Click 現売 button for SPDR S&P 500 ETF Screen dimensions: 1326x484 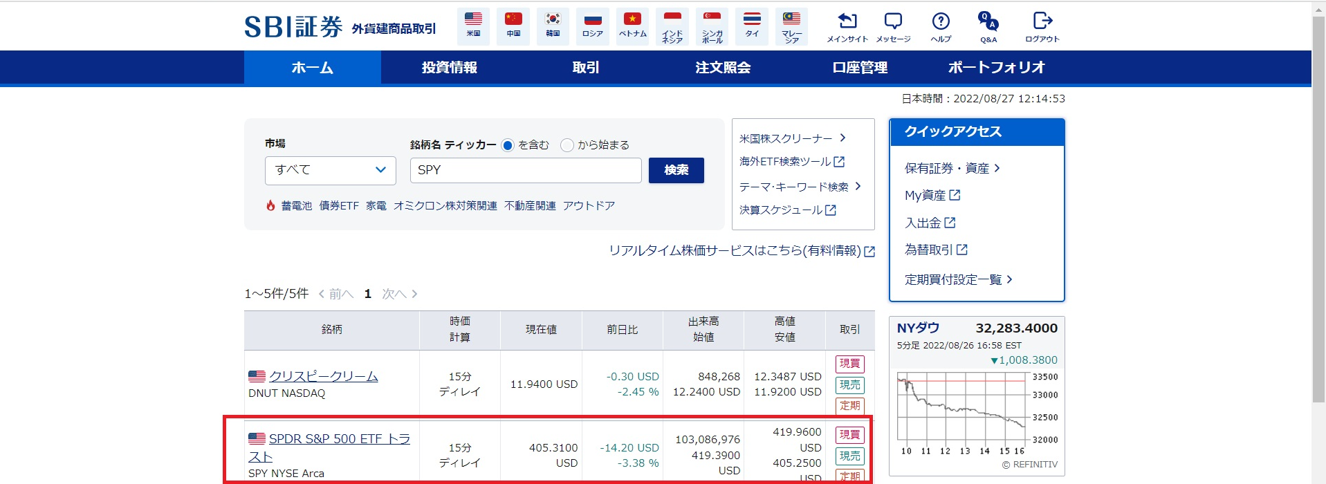[850, 456]
